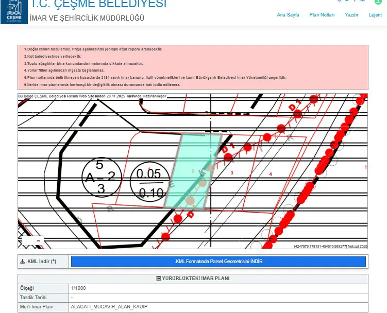
Task: Click the 0.05/0.10 circle label on map
Action: (150, 182)
